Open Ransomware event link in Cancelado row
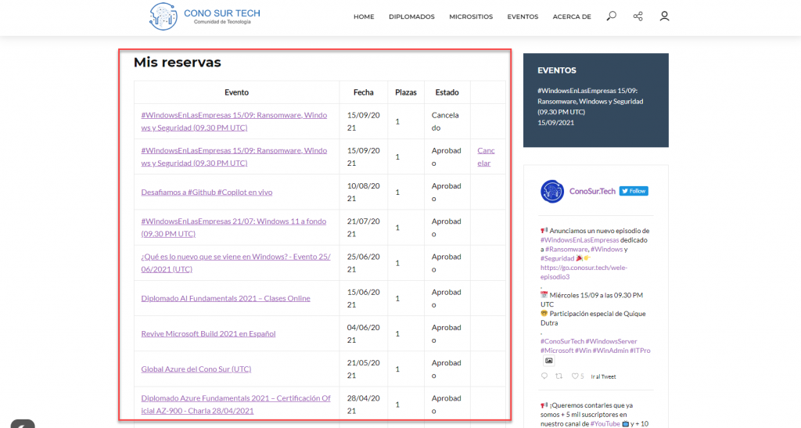Image resolution: width=801 pixels, height=428 pixels. click(x=234, y=121)
